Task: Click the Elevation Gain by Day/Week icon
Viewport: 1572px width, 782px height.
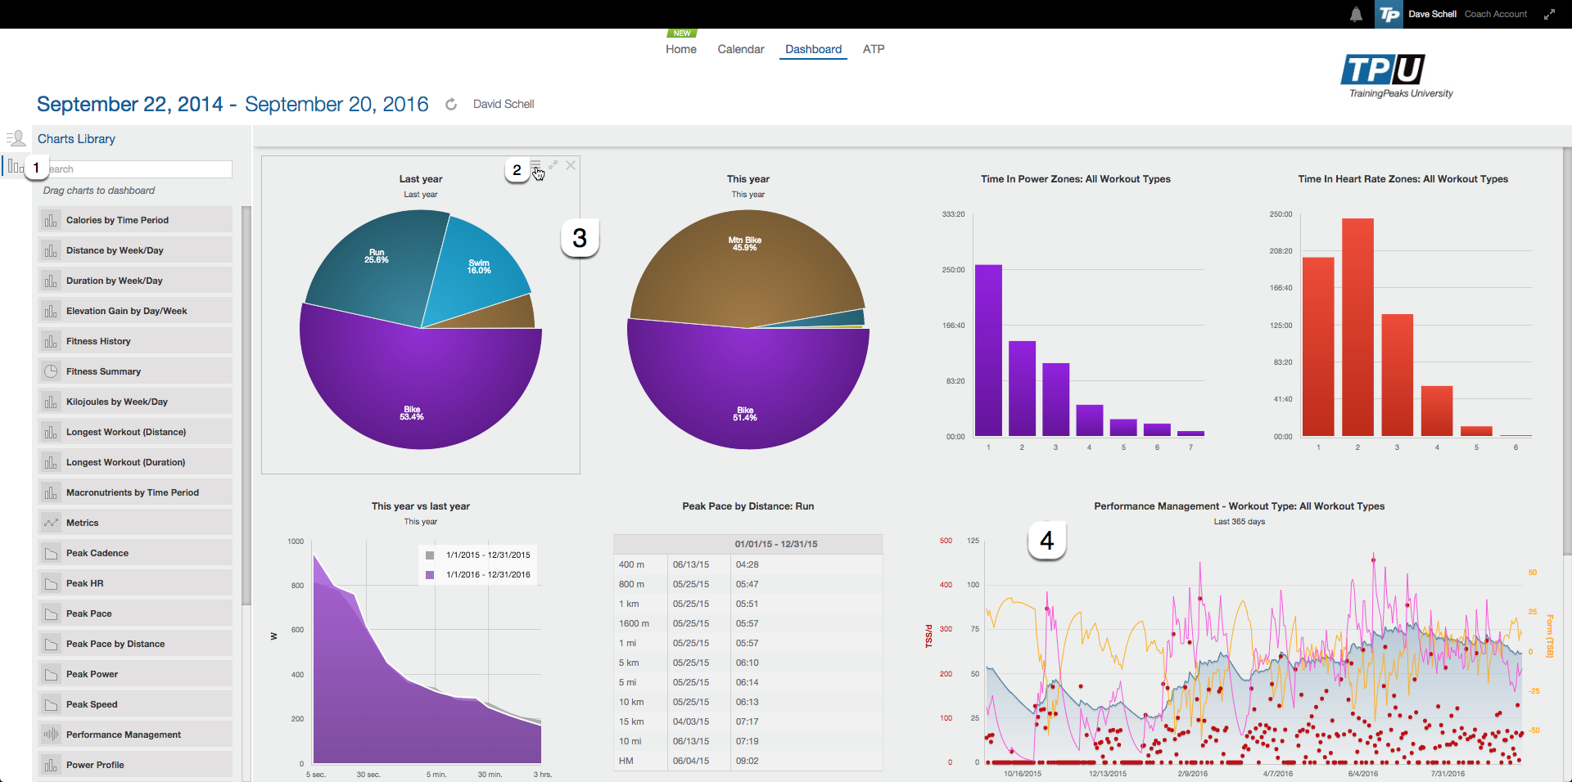Action: click(x=51, y=311)
